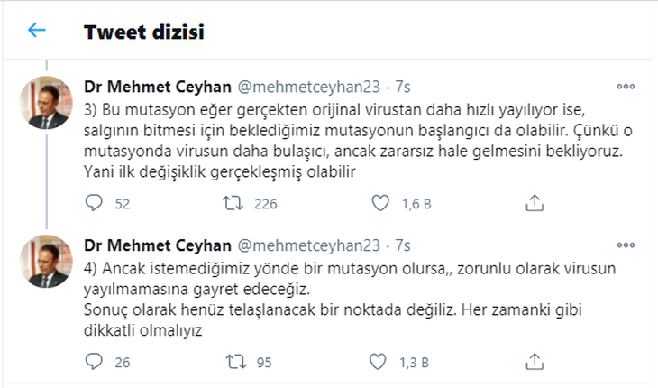The height and width of the screenshot is (388, 658).
Task: Open the 7s timestamp of first tweet
Action: click(403, 88)
